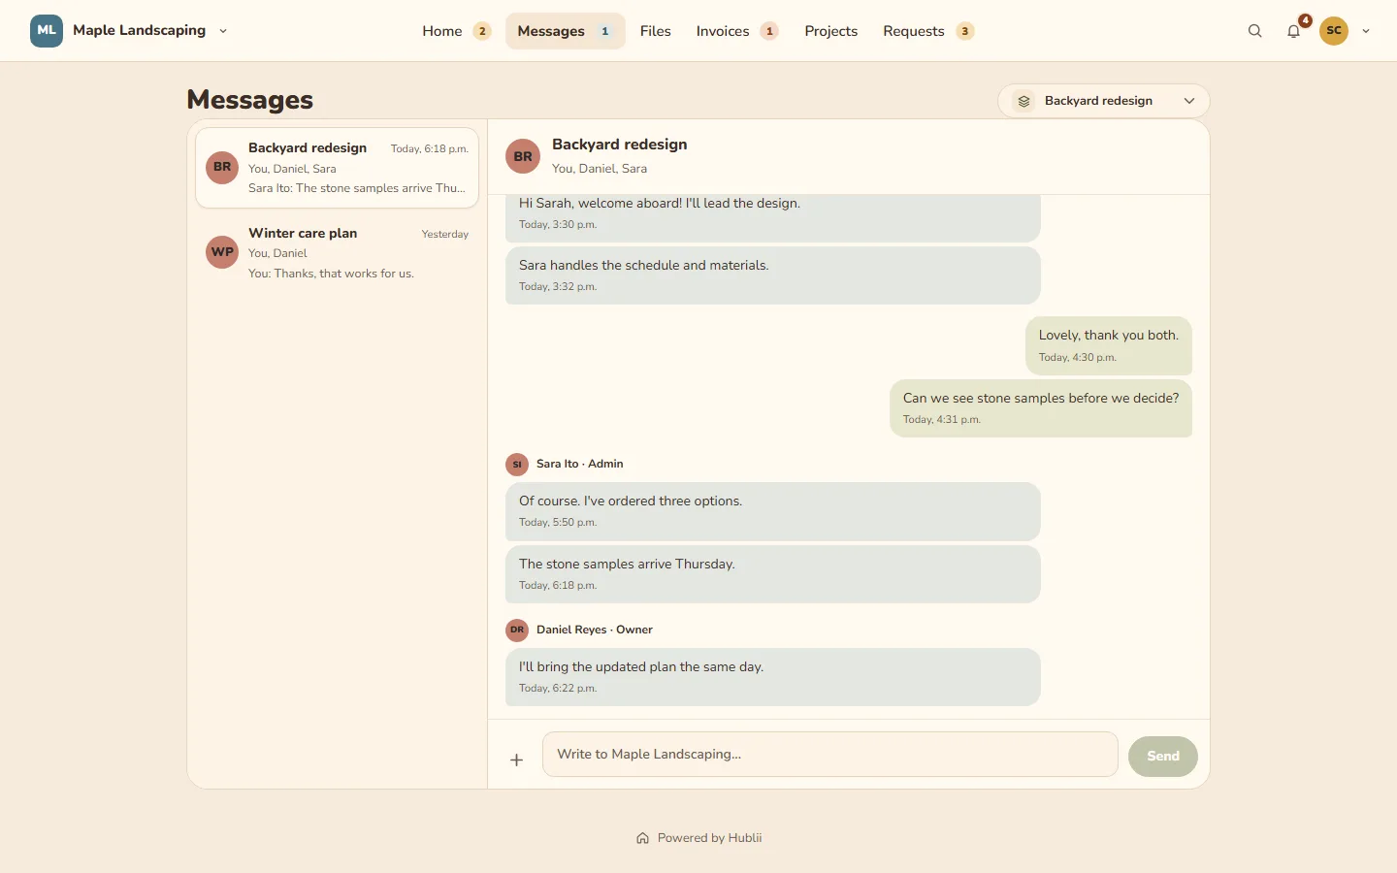
Task: Click Sara Ito's SI avatar
Action: (517, 465)
